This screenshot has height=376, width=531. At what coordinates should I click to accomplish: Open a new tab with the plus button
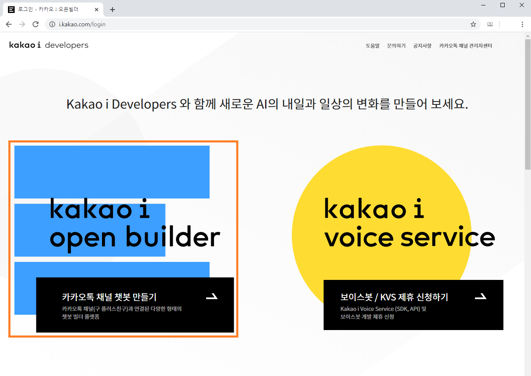[x=112, y=10]
